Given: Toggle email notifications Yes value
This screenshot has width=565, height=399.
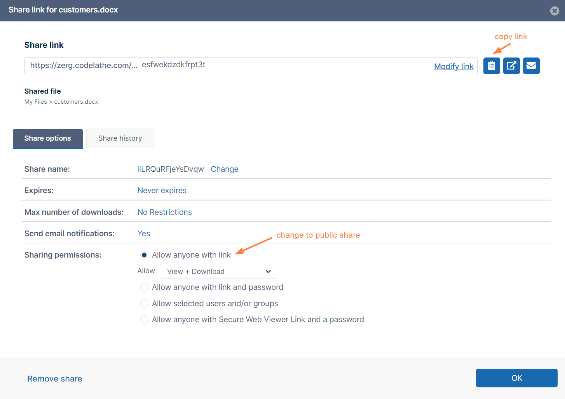Looking at the screenshot, I should 144,233.
